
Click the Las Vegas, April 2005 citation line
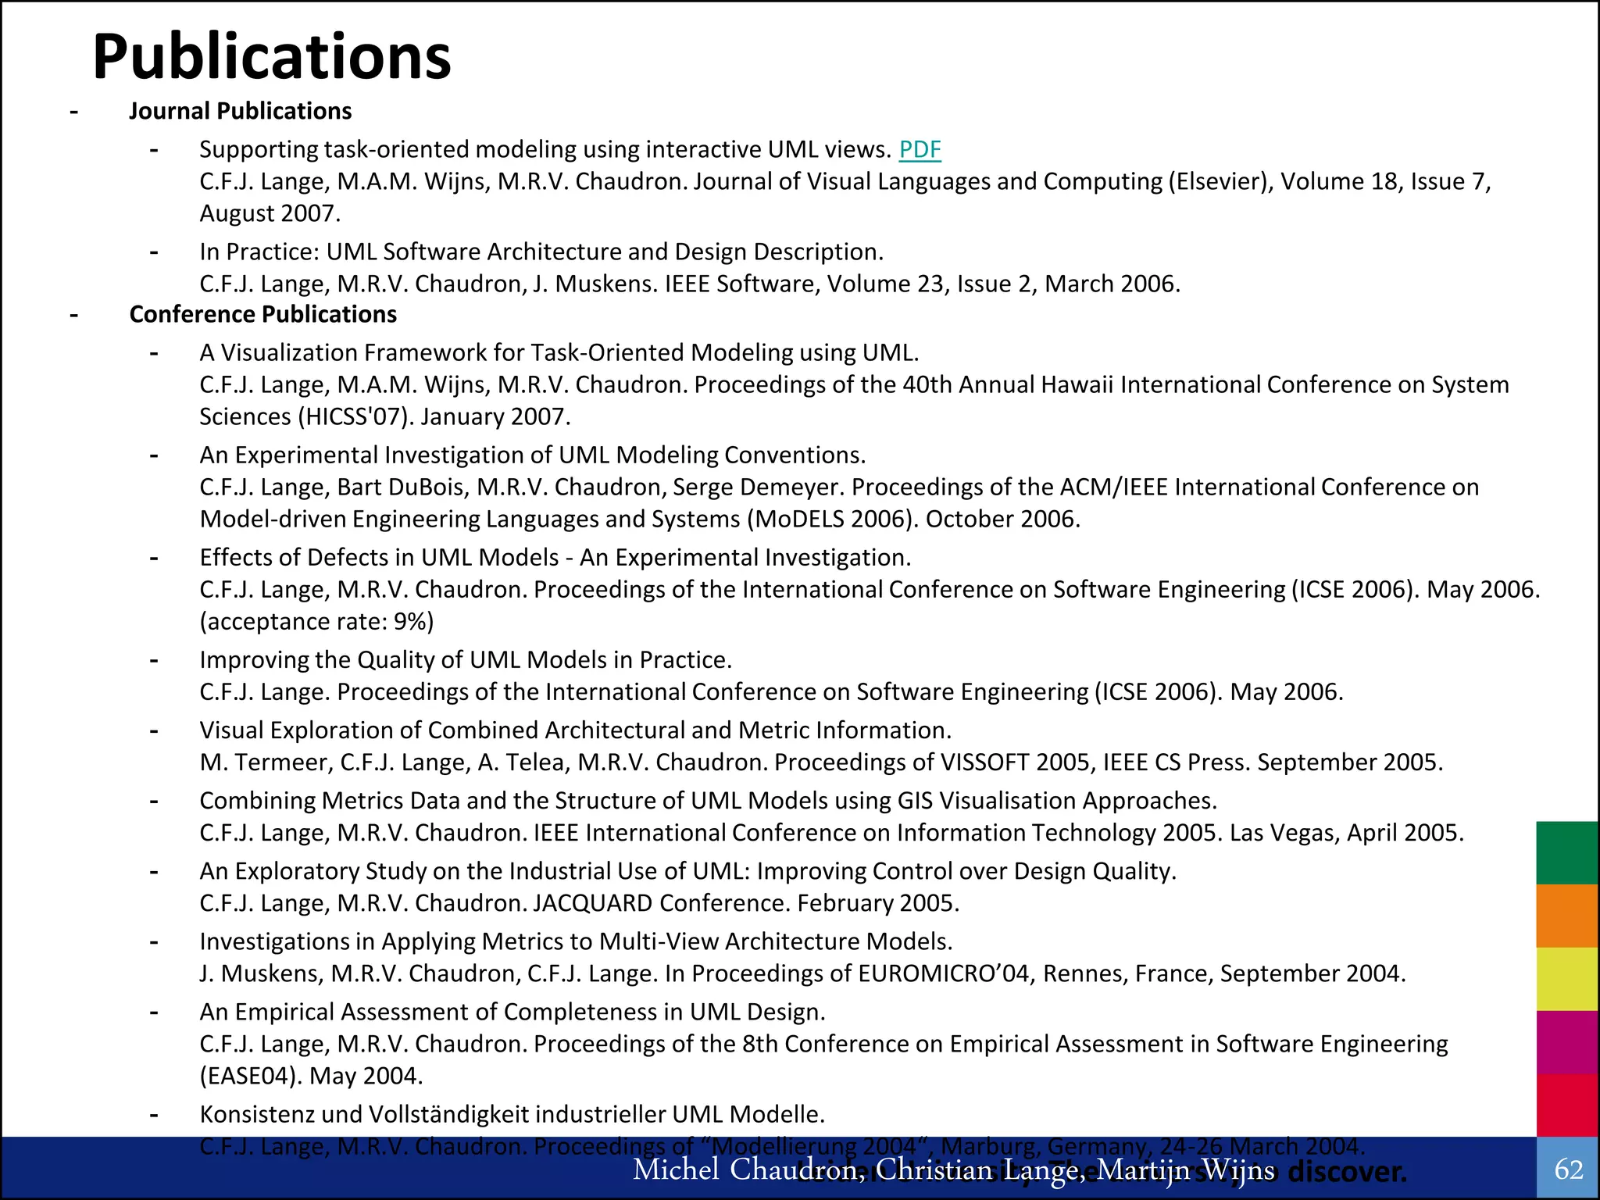tap(832, 832)
